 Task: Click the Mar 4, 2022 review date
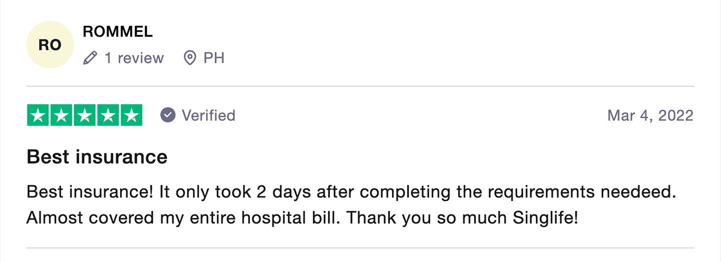(x=650, y=115)
